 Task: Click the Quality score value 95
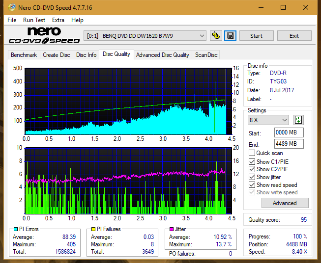[304, 220]
